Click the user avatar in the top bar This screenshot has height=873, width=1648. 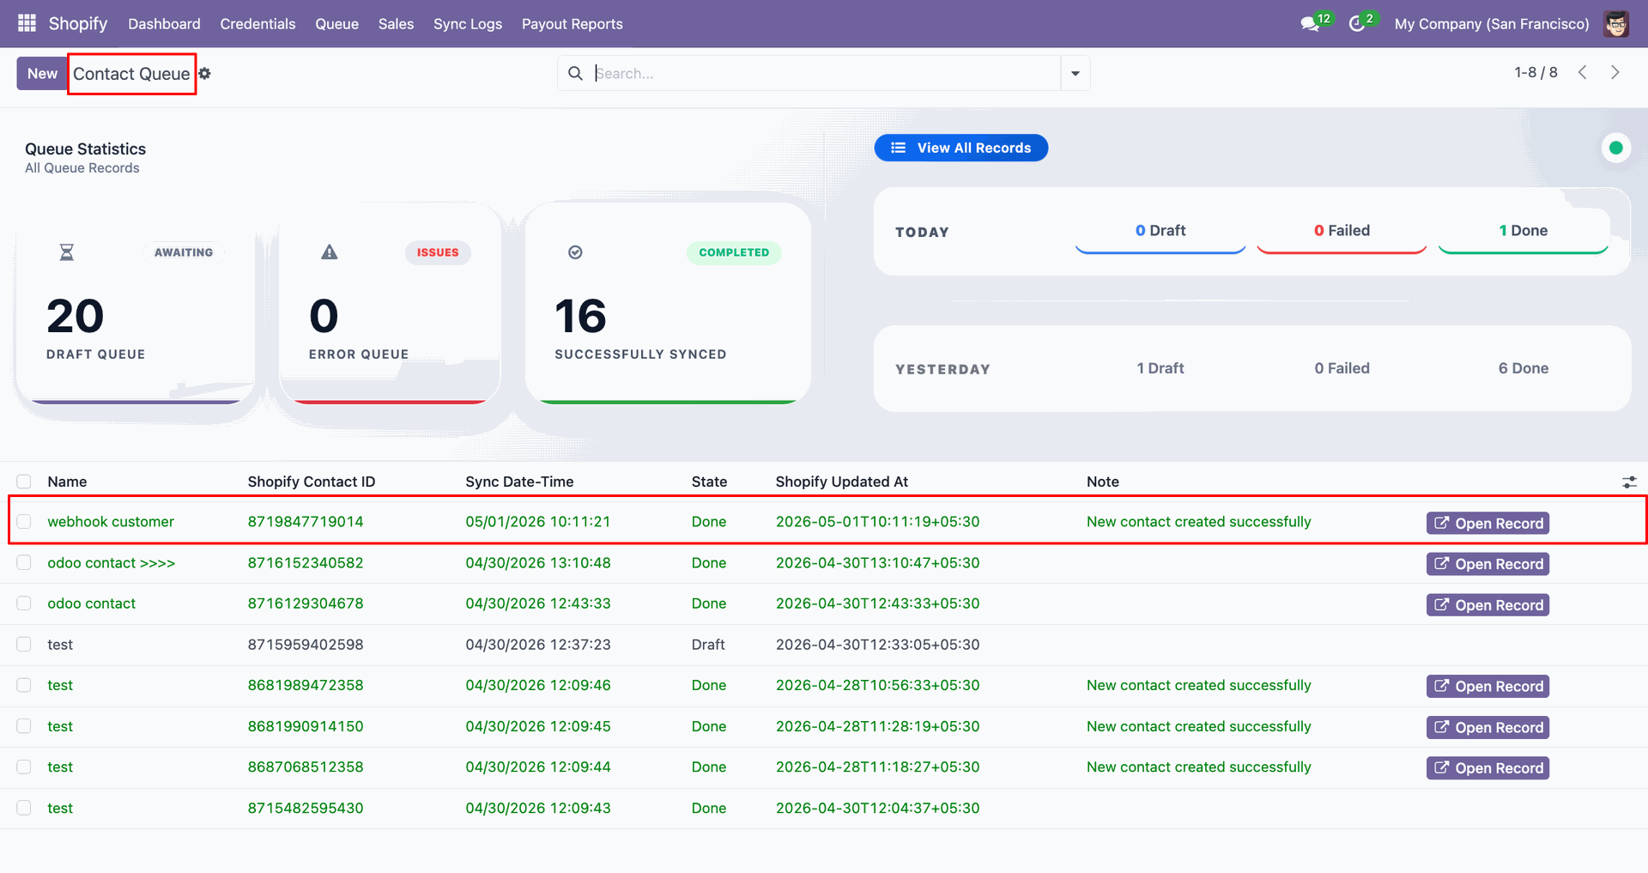(x=1616, y=24)
